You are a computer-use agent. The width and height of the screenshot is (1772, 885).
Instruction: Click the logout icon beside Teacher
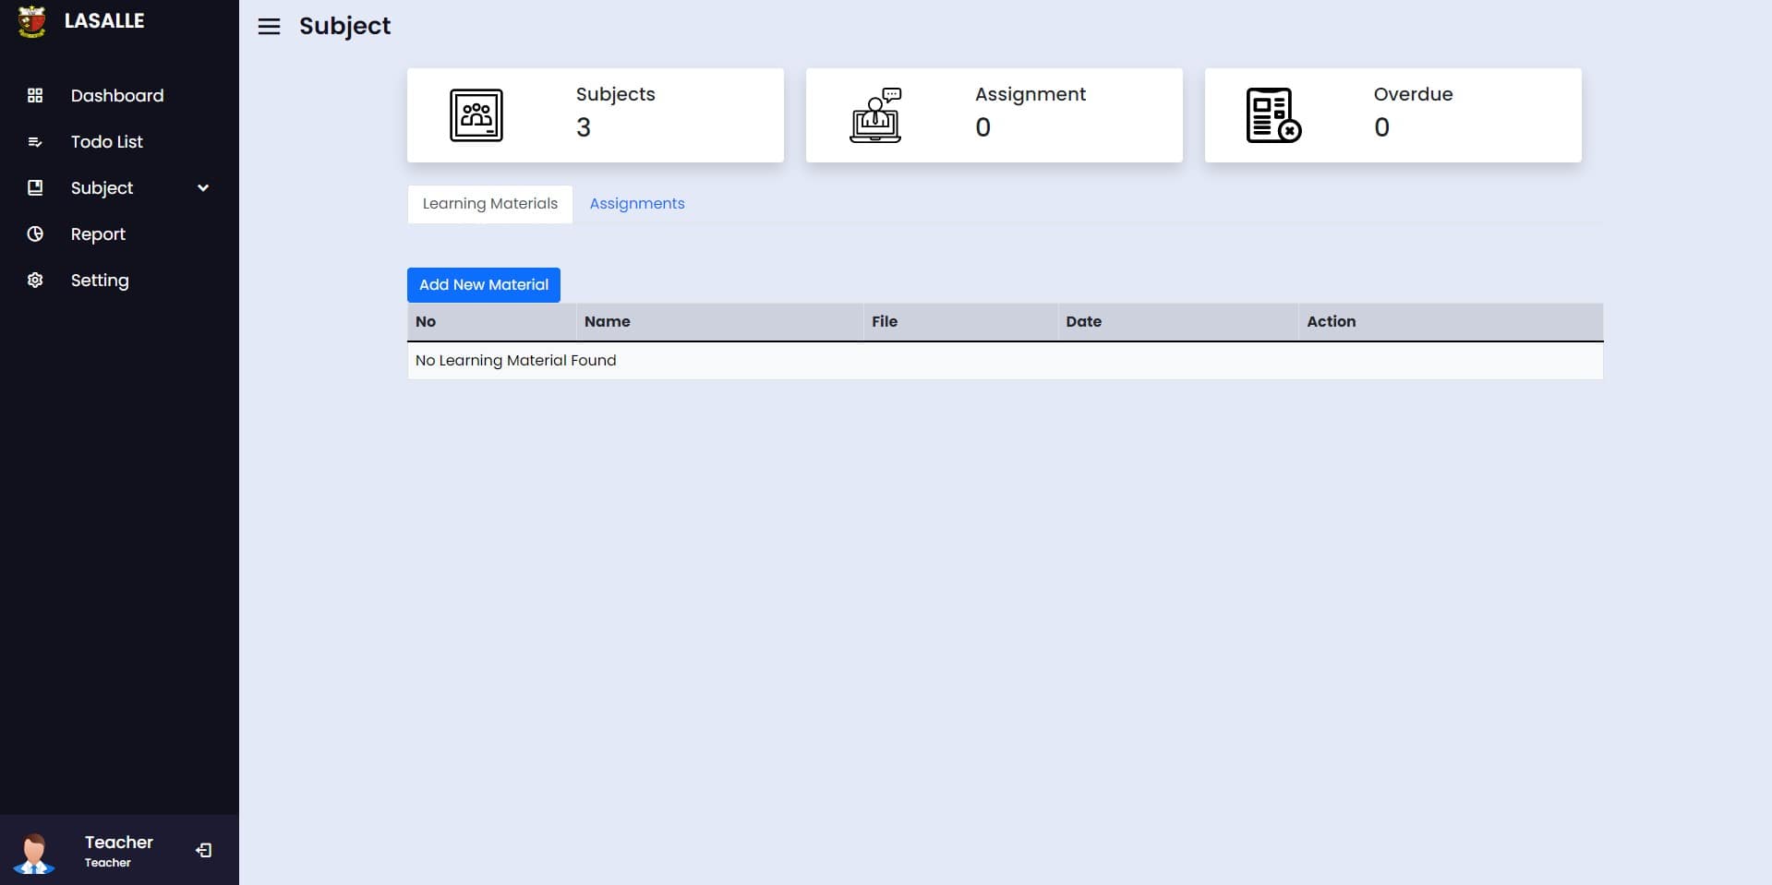click(x=204, y=850)
